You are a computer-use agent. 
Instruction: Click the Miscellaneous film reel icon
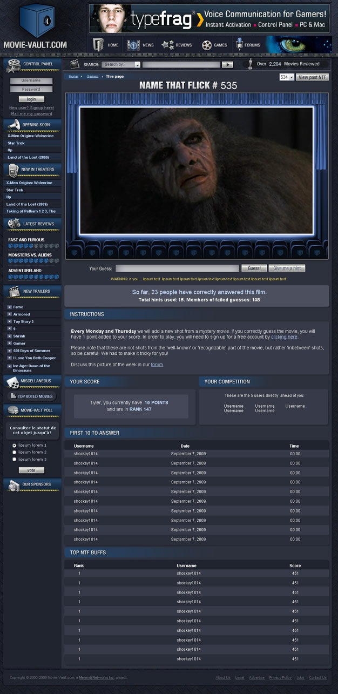[x=13, y=382]
